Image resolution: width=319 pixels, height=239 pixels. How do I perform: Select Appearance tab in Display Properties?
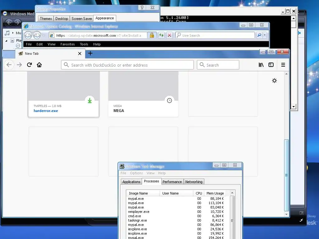[x=105, y=18]
